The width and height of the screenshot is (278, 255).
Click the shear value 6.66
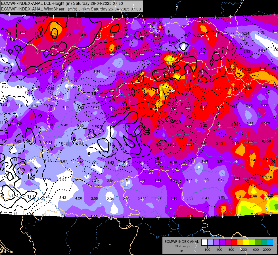[x=231, y=34]
